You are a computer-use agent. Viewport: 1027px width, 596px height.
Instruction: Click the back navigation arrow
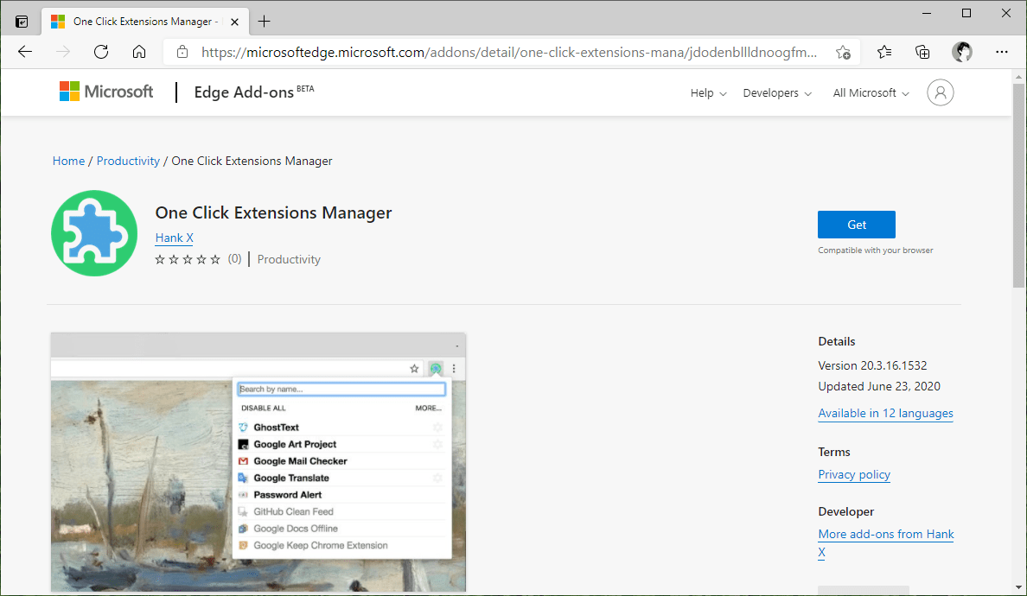point(24,51)
